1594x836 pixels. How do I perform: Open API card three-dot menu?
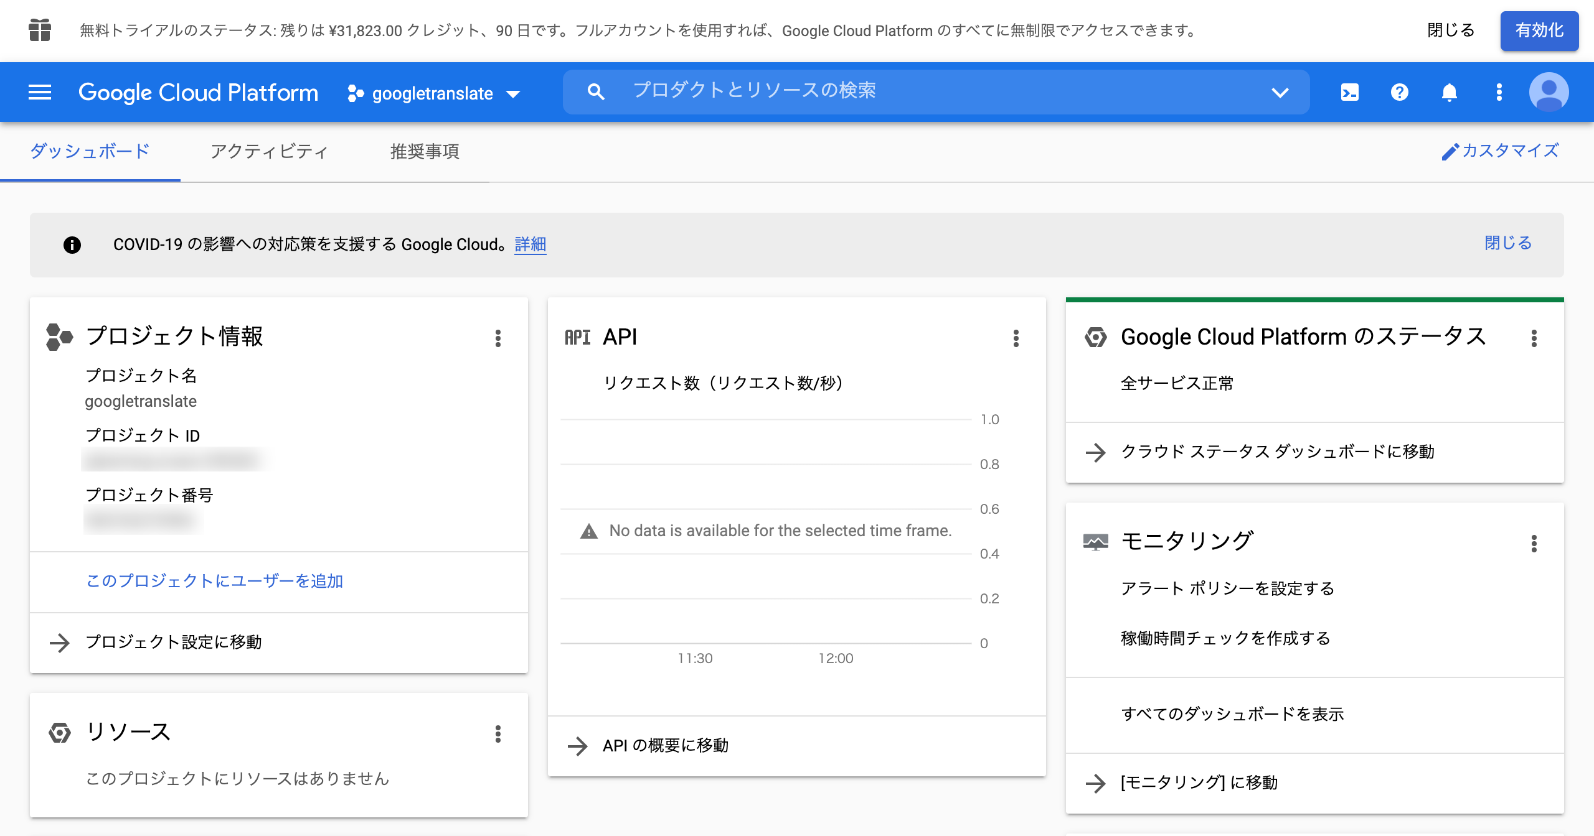click(1016, 338)
